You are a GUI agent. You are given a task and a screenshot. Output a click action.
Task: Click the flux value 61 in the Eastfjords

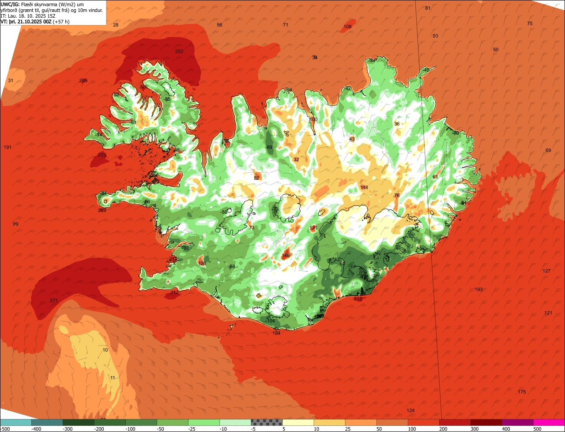(x=435, y=177)
